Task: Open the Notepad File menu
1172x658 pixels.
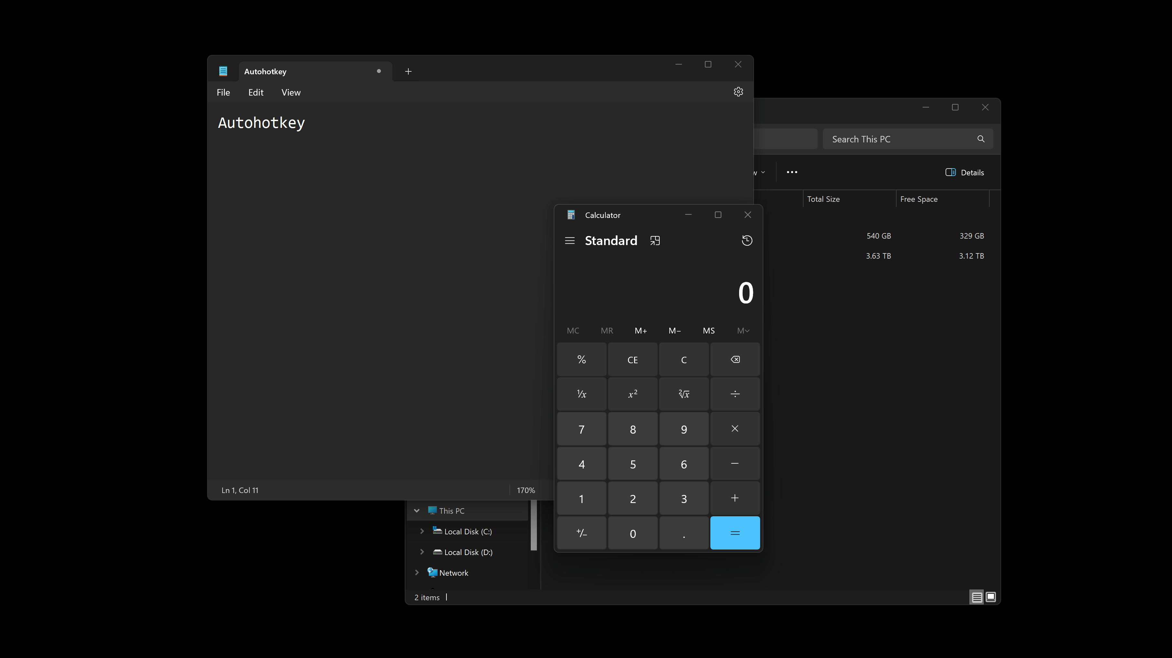Action: (224, 92)
